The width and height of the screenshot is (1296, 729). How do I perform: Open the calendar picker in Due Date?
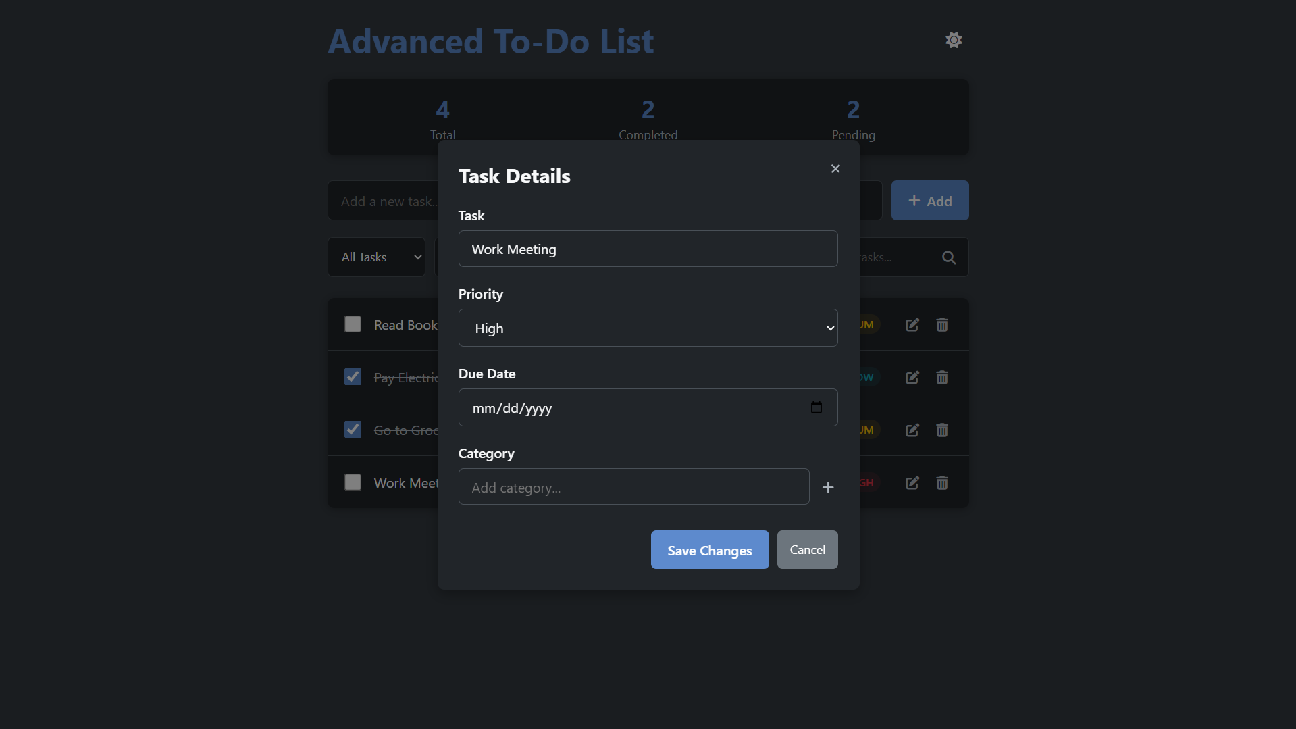click(817, 407)
